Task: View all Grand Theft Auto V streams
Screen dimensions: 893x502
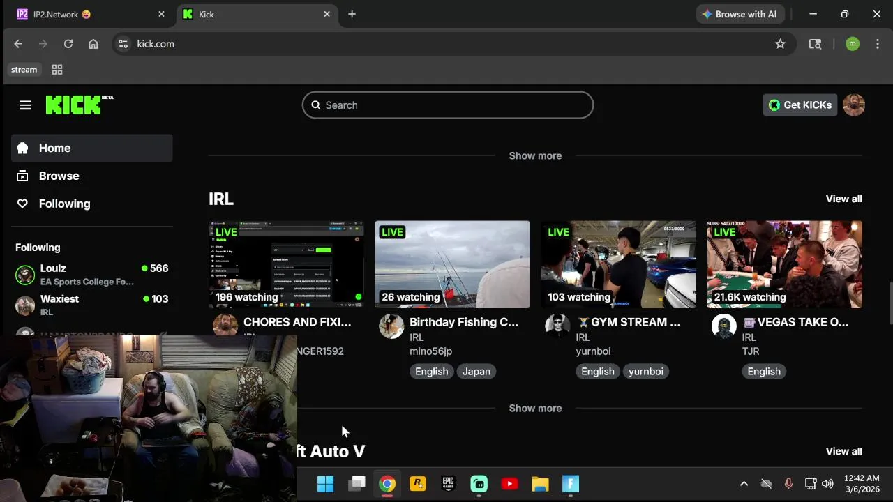Action: pyautogui.click(x=844, y=451)
